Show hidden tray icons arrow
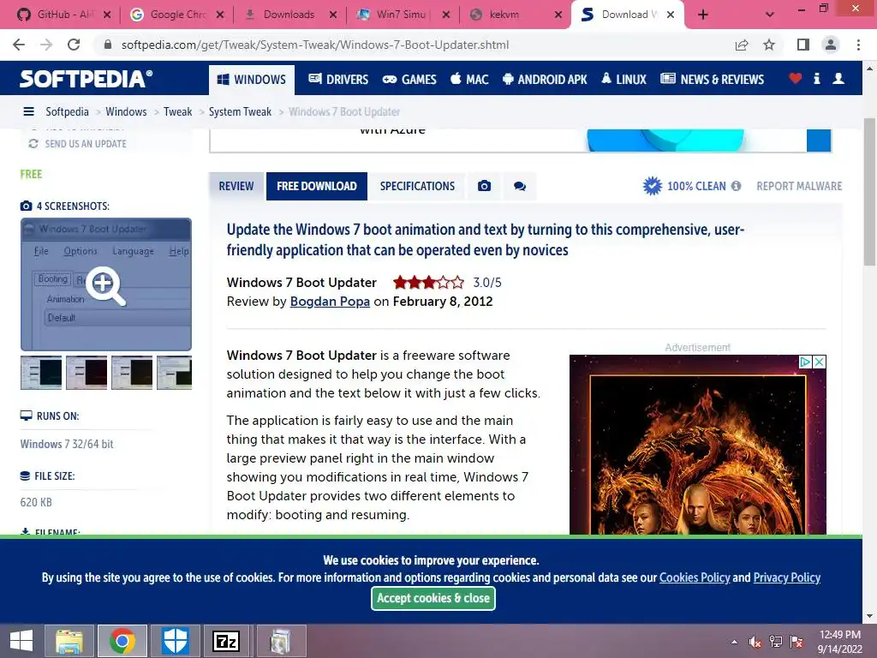The width and height of the screenshot is (877, 658). coord(734,642)
